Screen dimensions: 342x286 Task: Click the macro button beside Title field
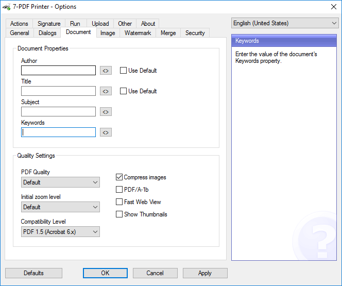coord(106,91)
